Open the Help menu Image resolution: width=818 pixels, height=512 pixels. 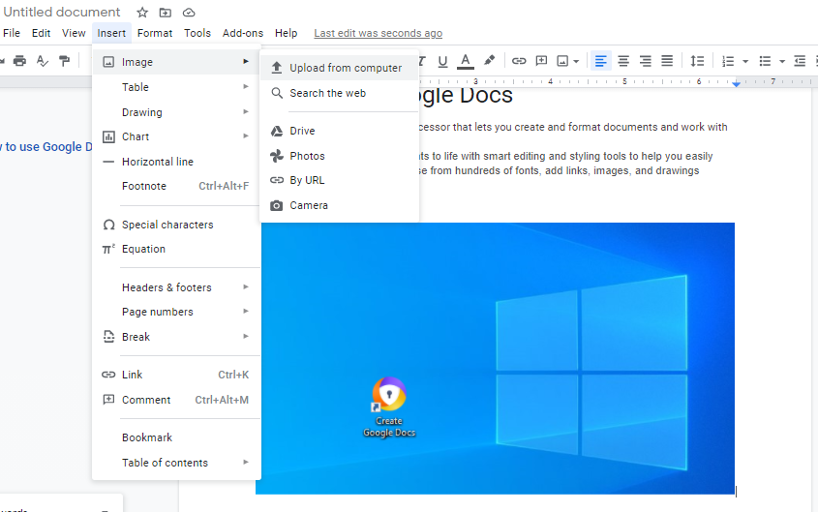286,33
